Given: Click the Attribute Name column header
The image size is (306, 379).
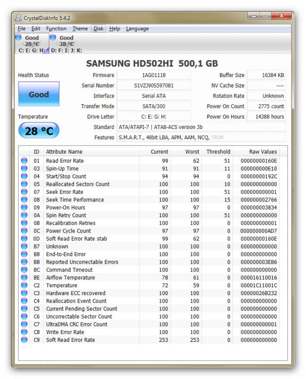Looking at the screenshot, I should (91, 152).
